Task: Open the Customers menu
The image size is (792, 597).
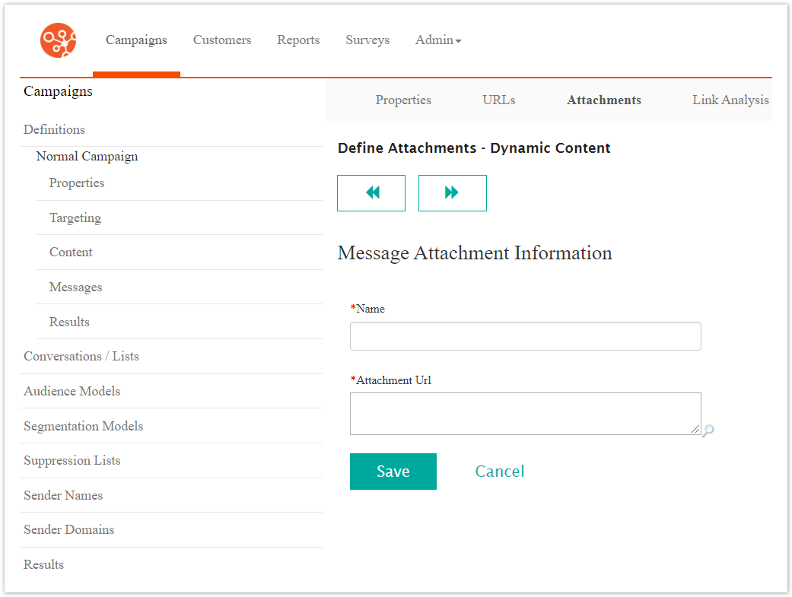Action: coord(222,40)
